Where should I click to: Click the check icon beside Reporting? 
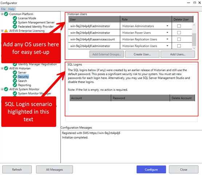[15, 85]
